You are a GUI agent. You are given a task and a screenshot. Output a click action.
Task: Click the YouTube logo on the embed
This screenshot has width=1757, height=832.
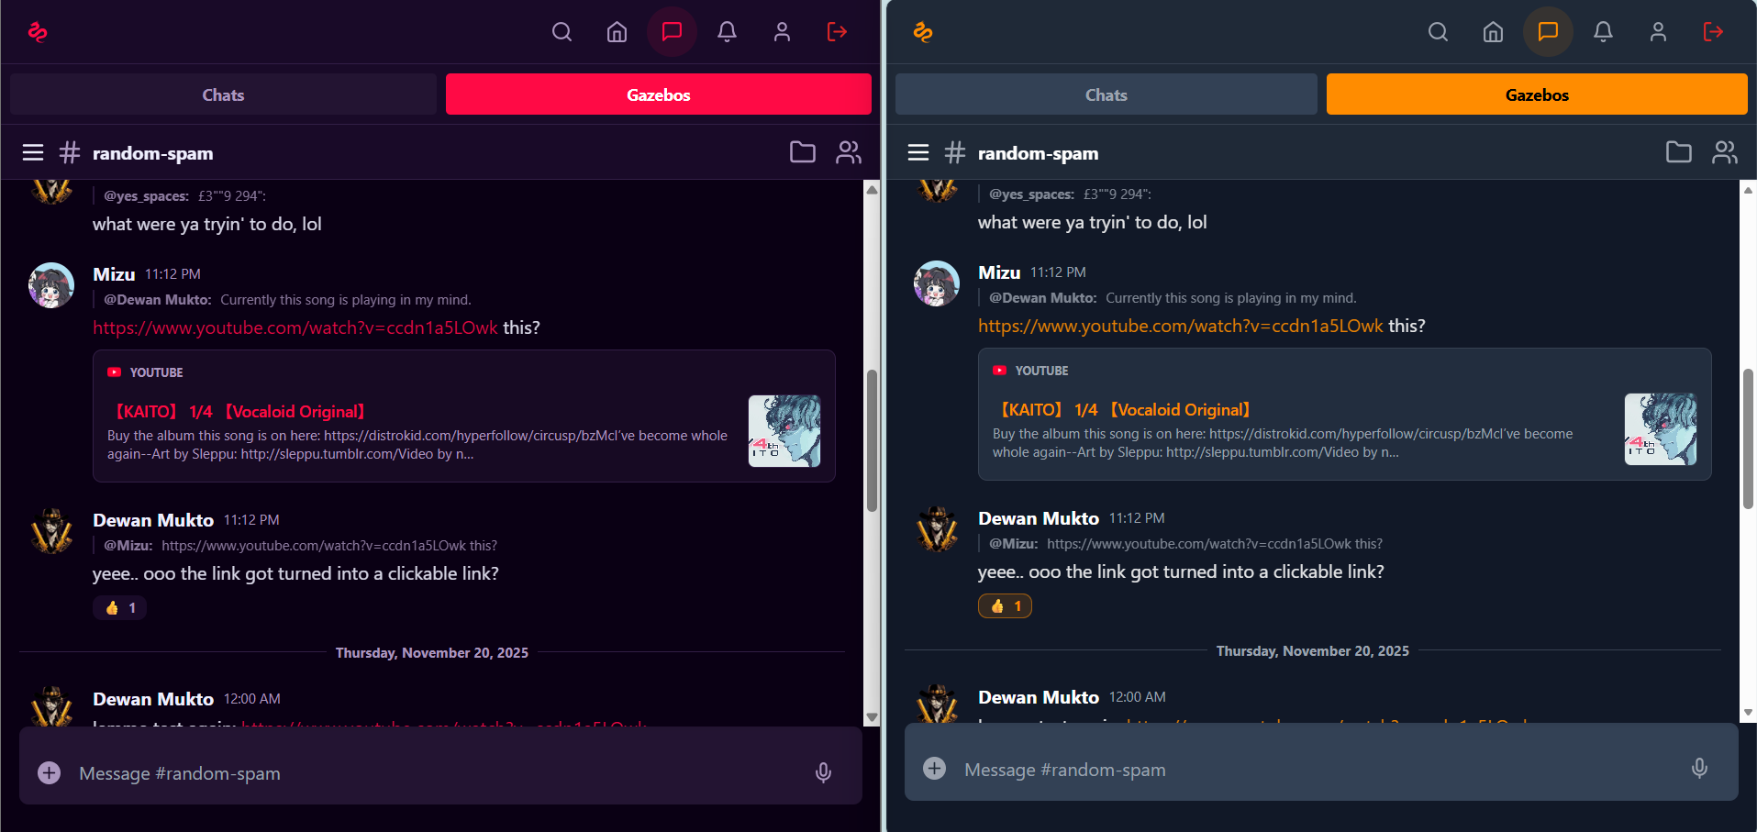point(114,372)
